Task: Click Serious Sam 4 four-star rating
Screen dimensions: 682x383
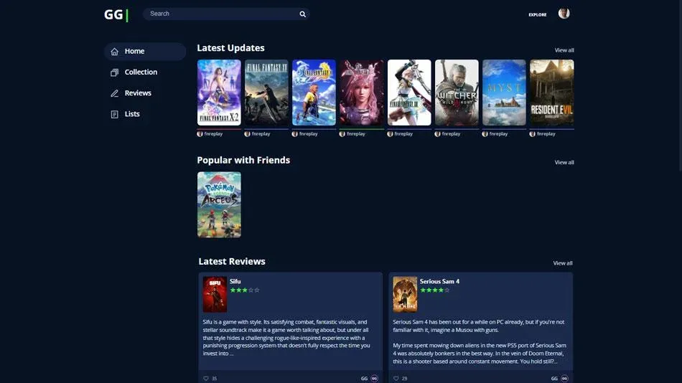Action: point(434,290)
